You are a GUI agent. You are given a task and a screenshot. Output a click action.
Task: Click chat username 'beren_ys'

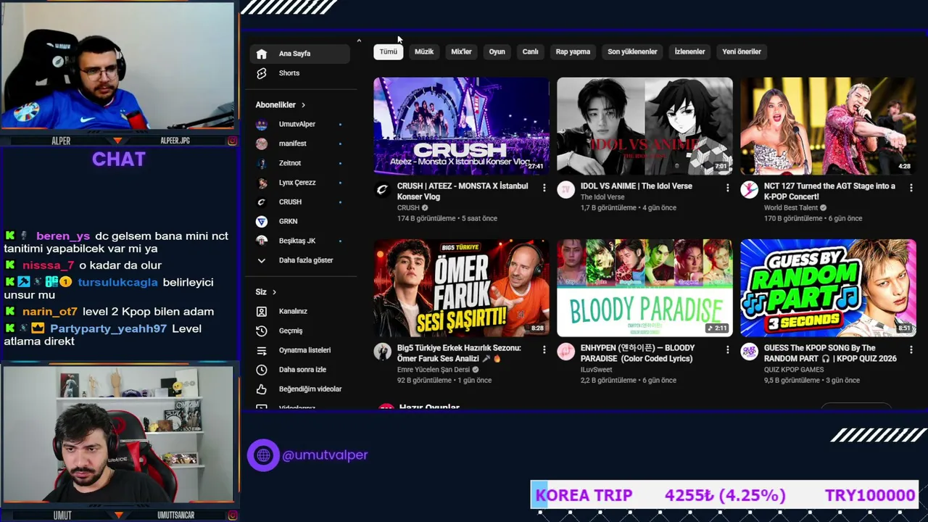[63, 236]
